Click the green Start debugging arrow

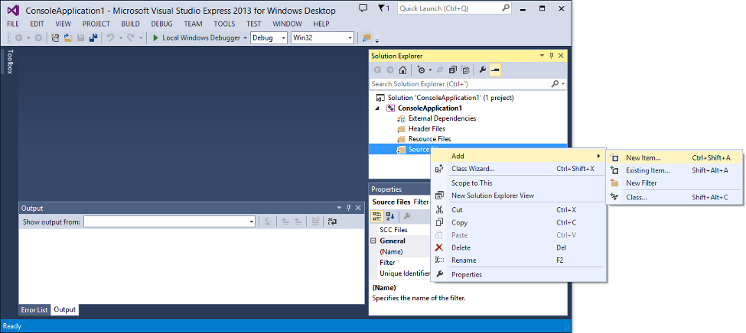[156, 37]
